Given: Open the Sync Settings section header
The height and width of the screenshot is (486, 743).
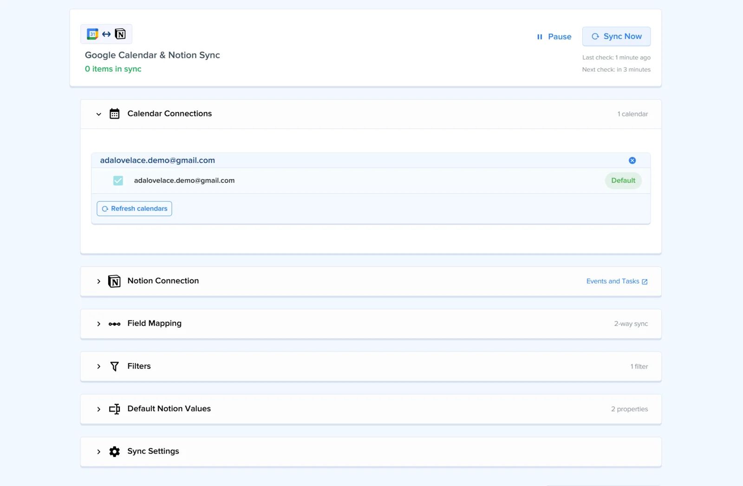Looking at the screenshot, I should pyautogui.click(x=371, y=452).
